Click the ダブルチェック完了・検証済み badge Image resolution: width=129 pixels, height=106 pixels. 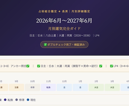point(64,45)
